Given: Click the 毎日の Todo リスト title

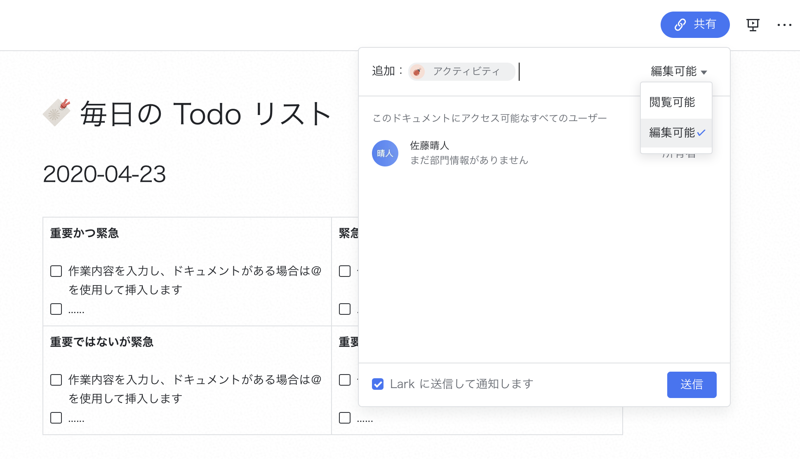Looking at the screenshot, I should tap(205, 114).
